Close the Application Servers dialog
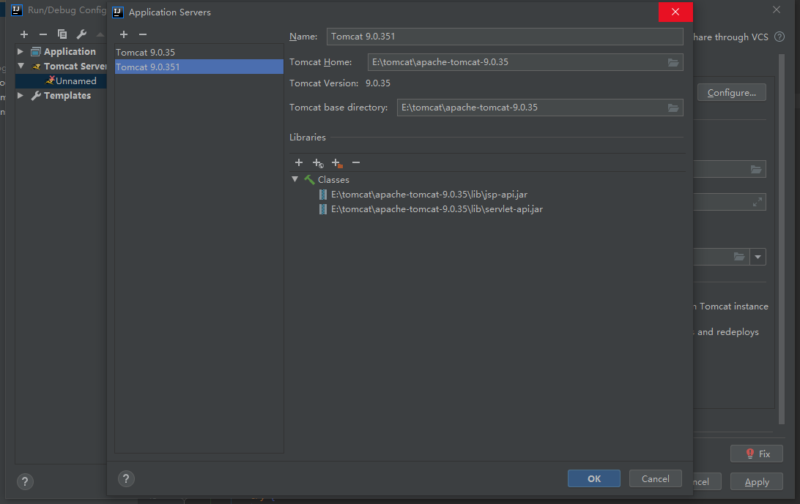 tap(675, 12)
